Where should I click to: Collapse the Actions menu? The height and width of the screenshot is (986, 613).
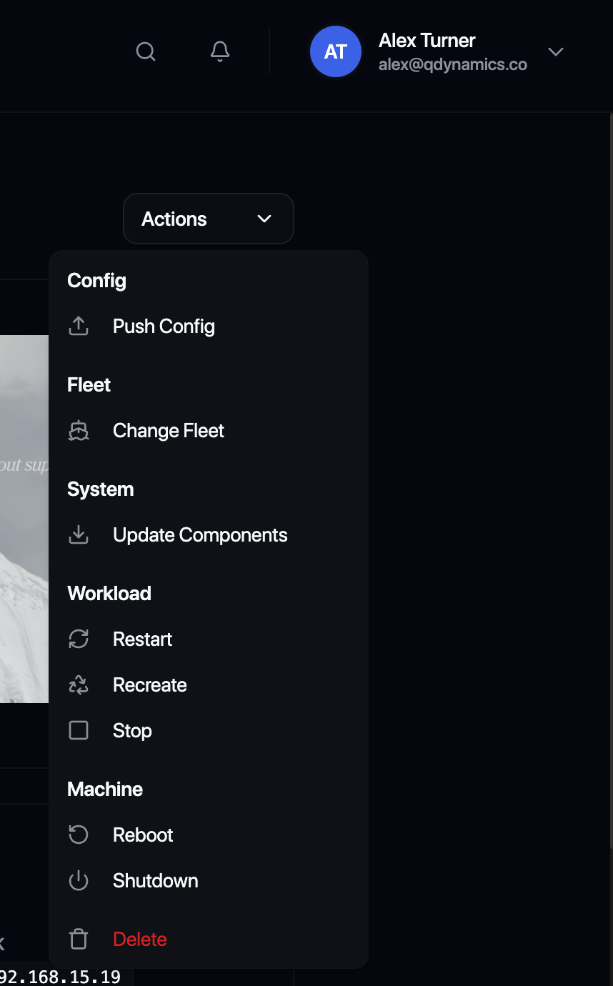tap(208, 219)
